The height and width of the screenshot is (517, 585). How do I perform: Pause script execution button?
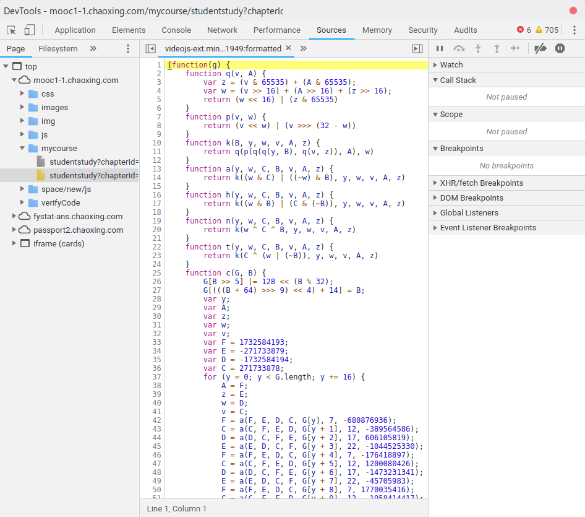[x=440, y=48]
